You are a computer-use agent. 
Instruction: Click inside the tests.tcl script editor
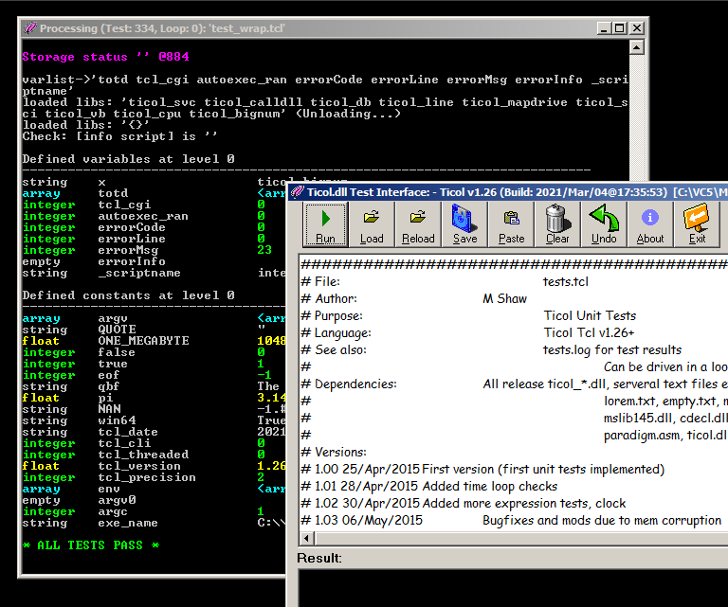point(512,398)
